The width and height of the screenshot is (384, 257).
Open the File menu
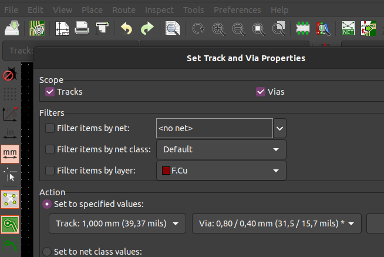(11, 10)
